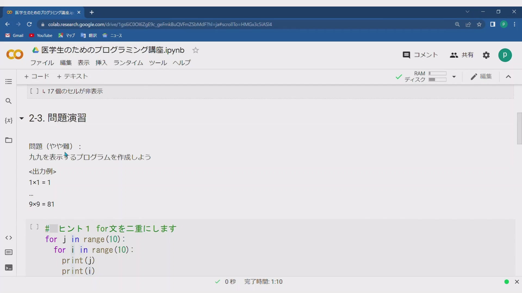
Task: Expand the 17 hidden cells
Action: point(75,91)
